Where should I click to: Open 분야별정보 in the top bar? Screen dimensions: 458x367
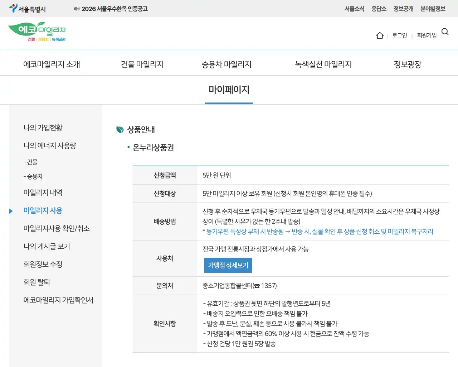click(x=433, y=9)
